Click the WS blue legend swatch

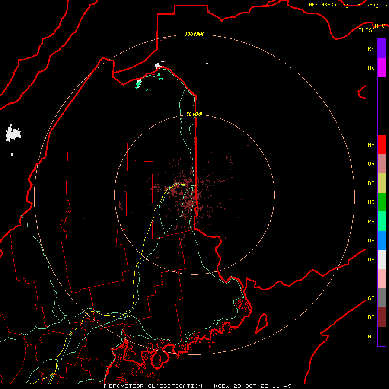382,240
